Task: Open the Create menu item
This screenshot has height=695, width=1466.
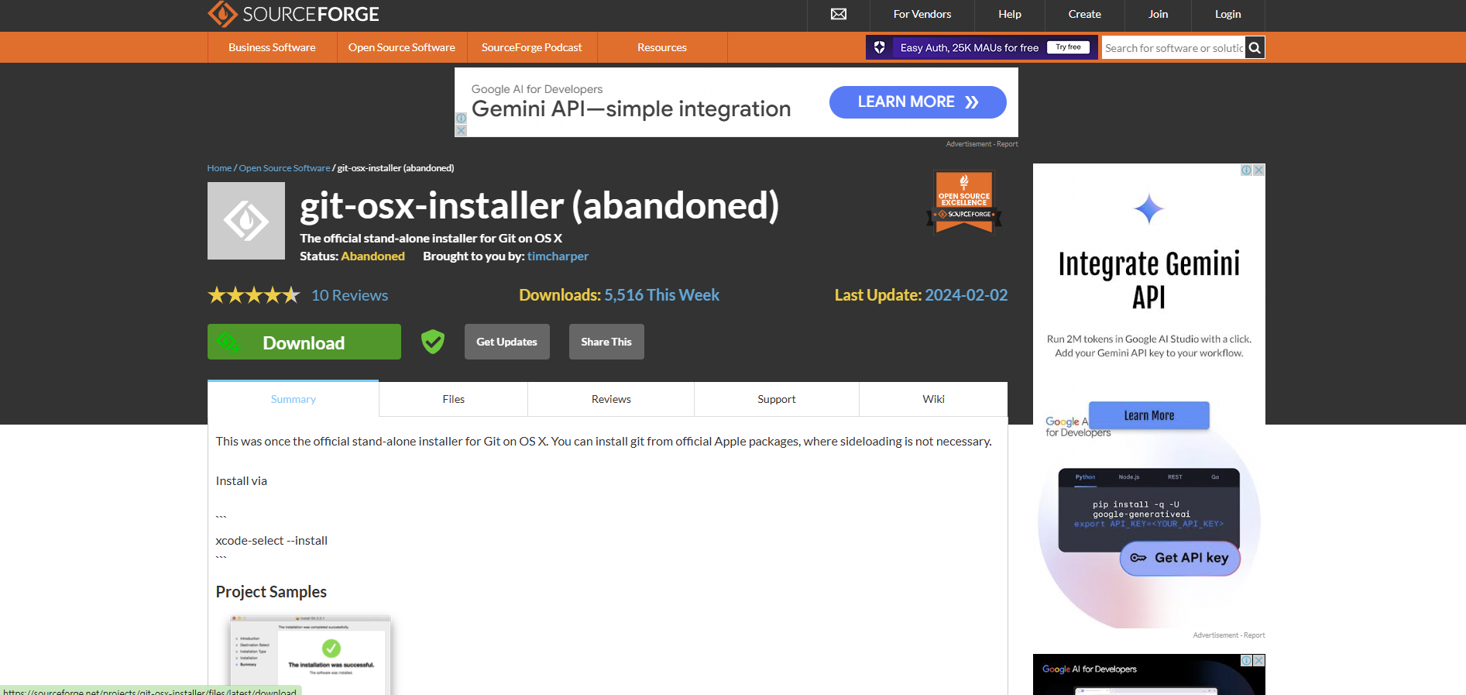Action: click(x=1084, y=14)
